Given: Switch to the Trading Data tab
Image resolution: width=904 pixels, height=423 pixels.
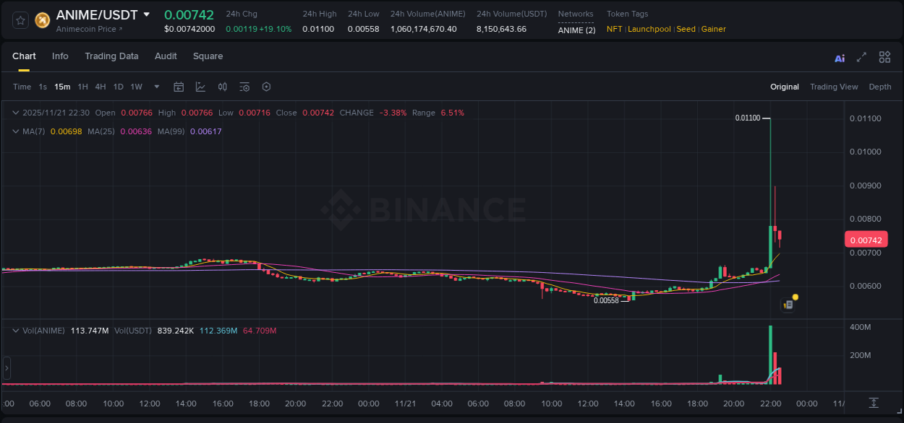Looking at the screenshot, I should click(x=111, y=56).
